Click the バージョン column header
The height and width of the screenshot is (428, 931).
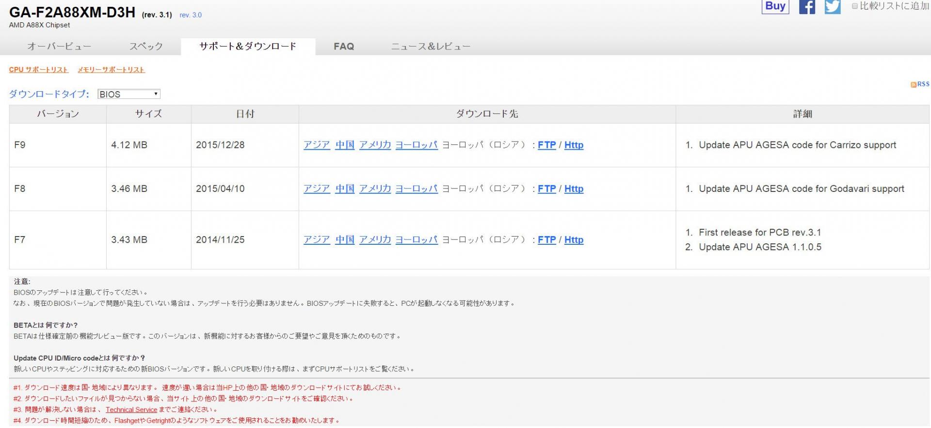coord(58,114)
